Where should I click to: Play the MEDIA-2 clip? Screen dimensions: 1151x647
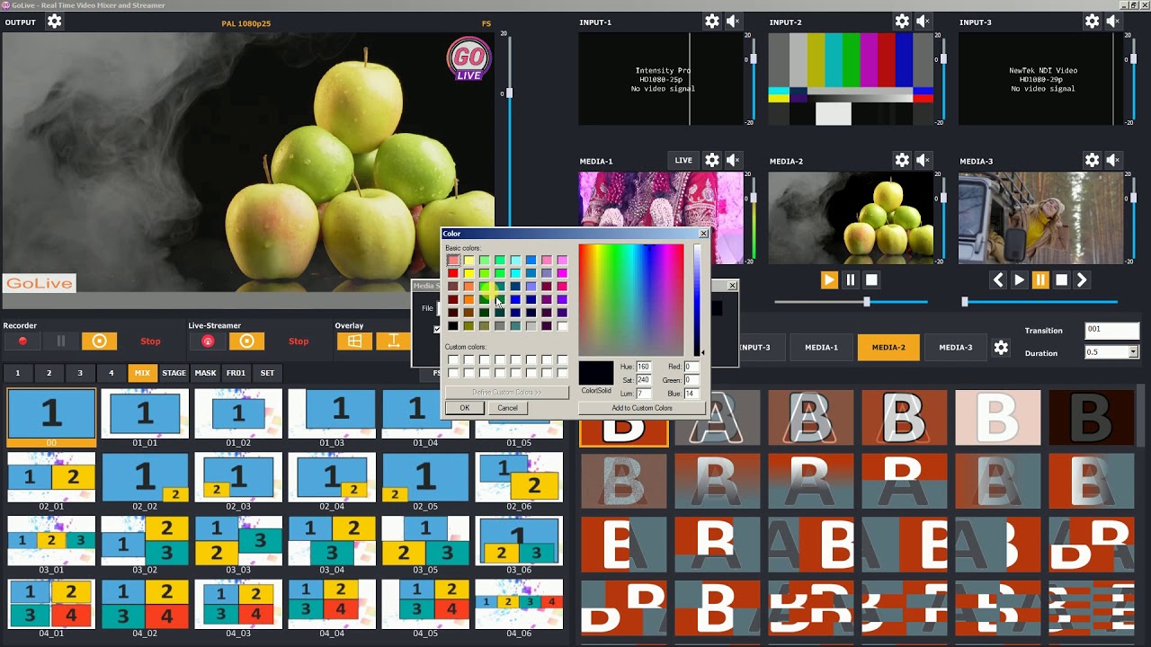pos(829,280)
